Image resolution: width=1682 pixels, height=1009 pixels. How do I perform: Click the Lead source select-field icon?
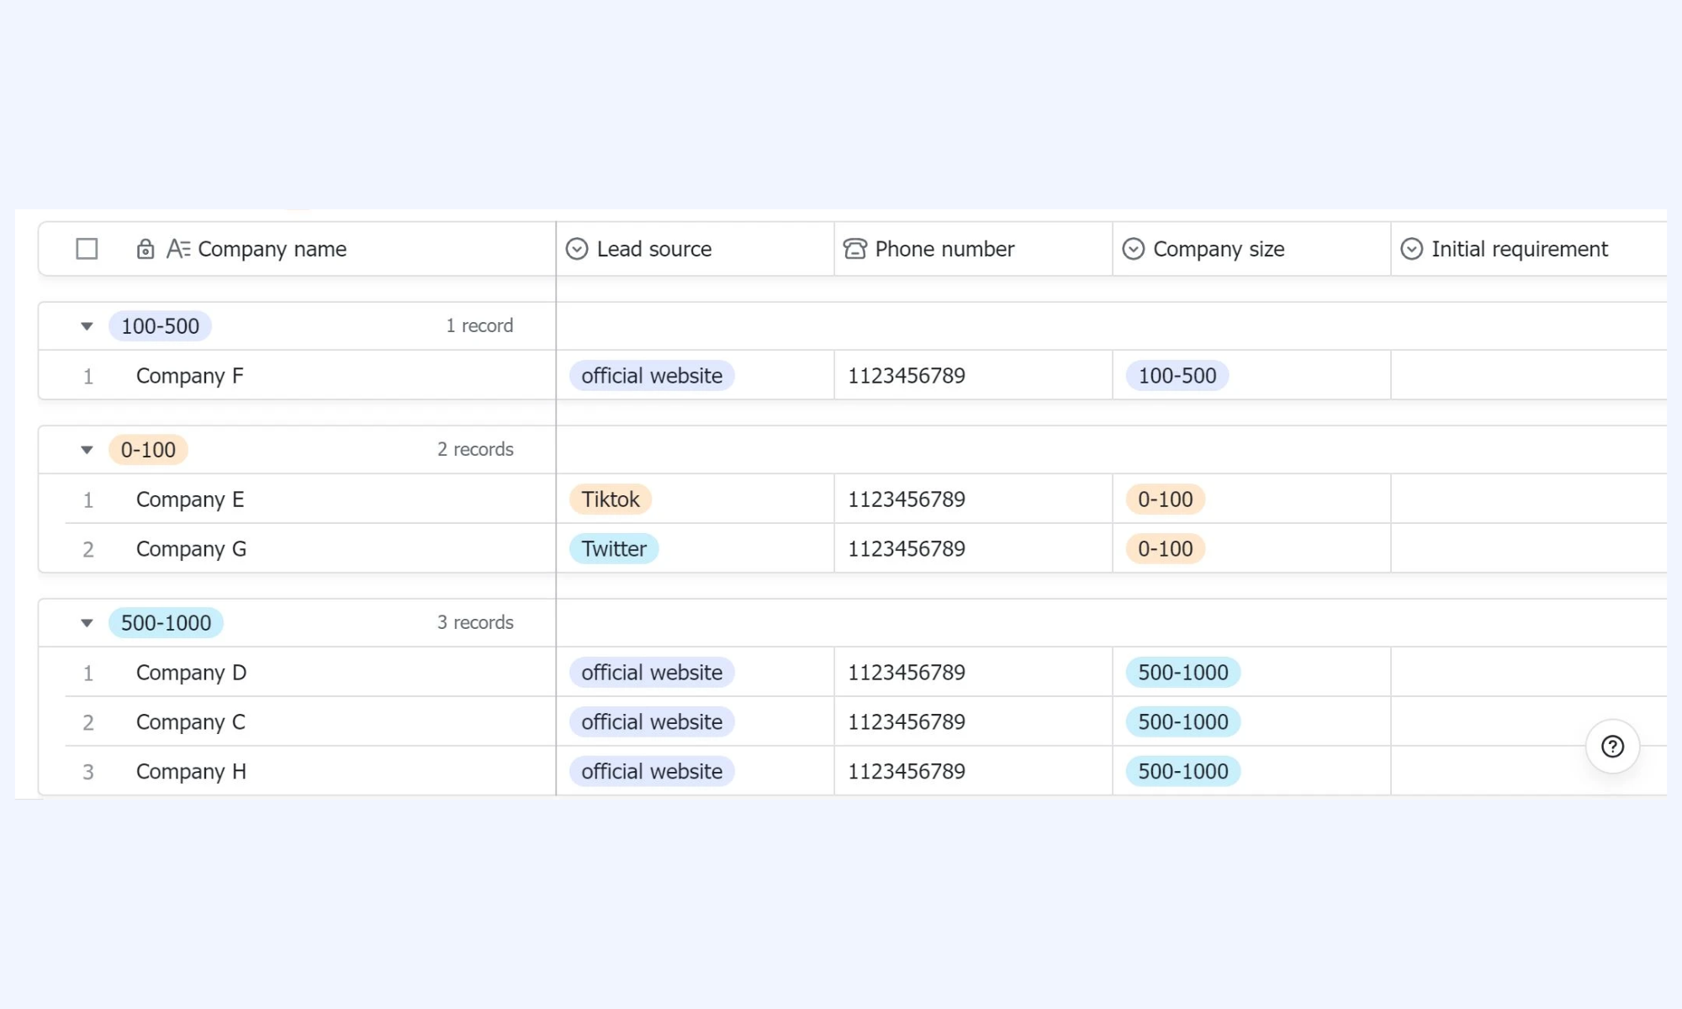pos(577,249)
